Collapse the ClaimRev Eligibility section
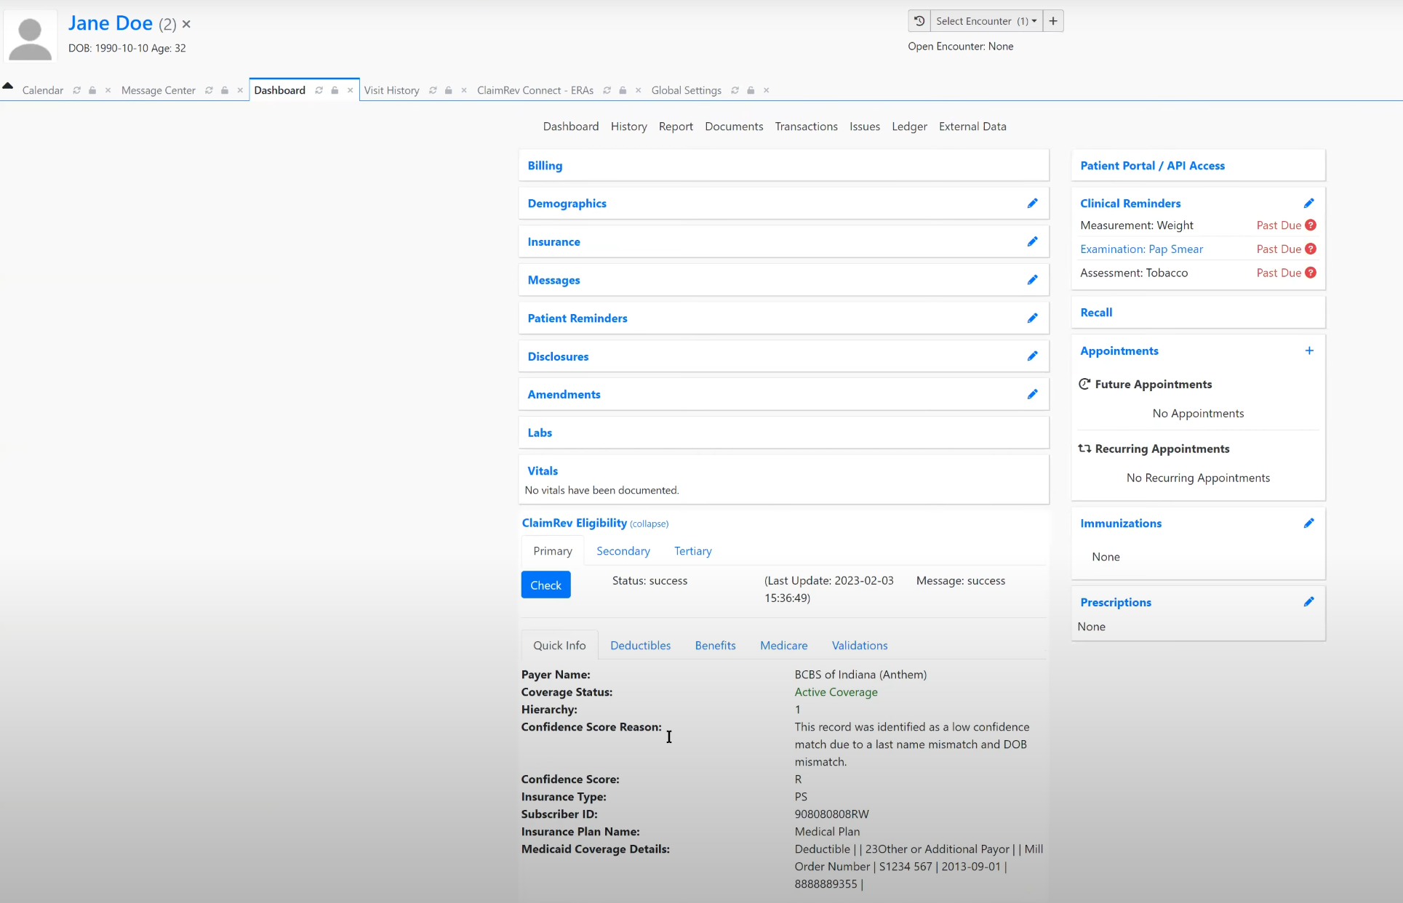1403x903 pixels. coord(649,523)
